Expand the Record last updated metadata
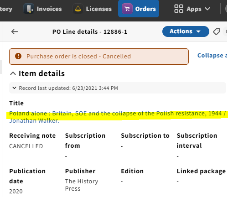Image resolution: width=228 pixels, height=197 pixels. (14, 88)
